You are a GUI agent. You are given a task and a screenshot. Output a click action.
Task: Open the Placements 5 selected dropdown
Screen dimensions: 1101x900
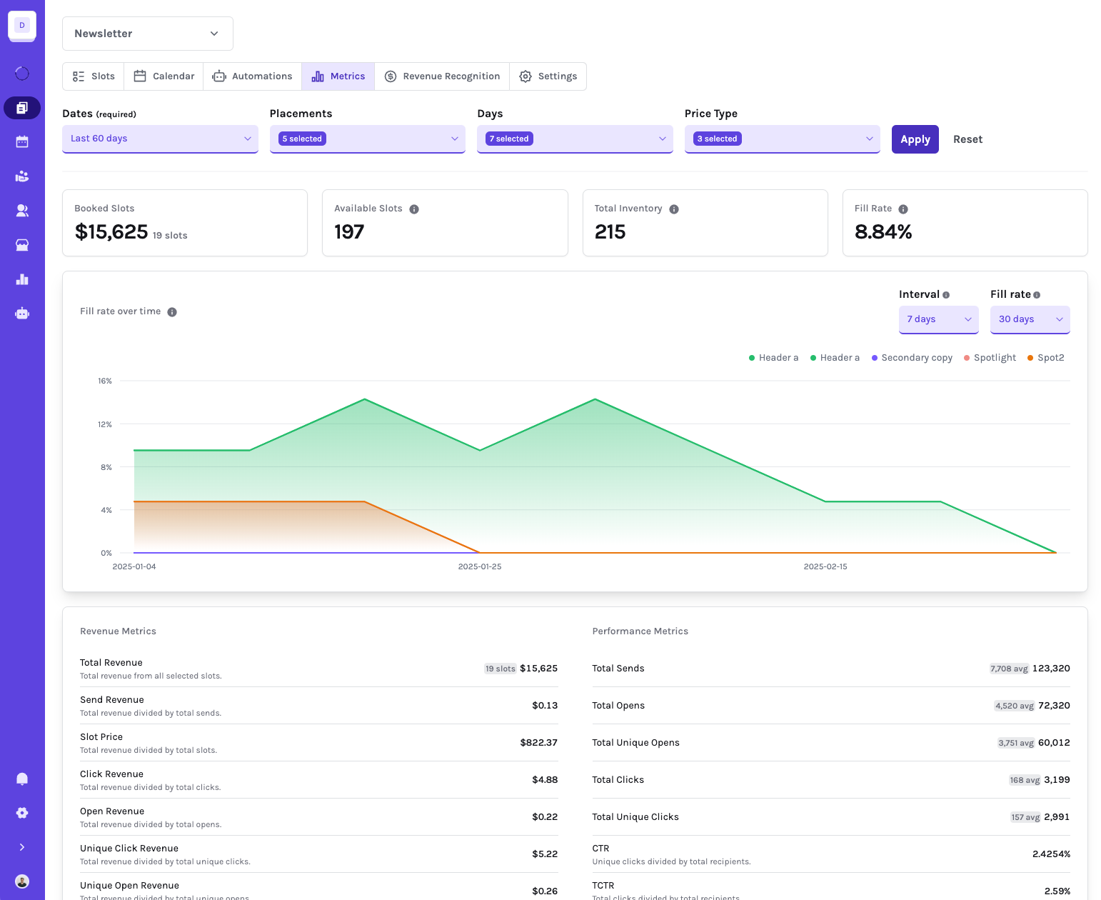pos(368,139)
